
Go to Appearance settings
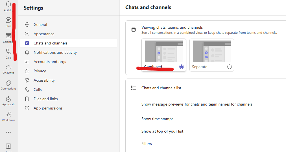point(69,34)
